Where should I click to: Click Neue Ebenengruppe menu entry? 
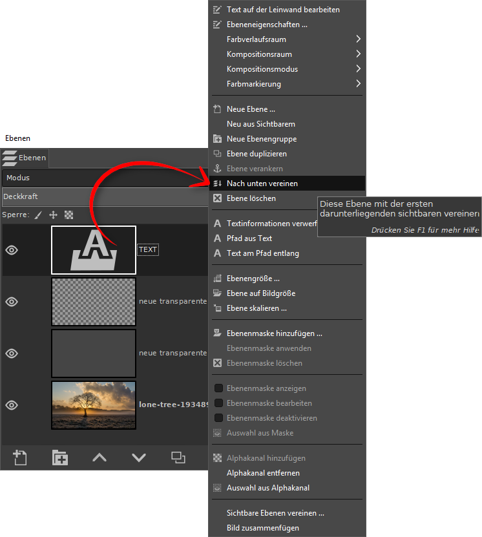288,139
